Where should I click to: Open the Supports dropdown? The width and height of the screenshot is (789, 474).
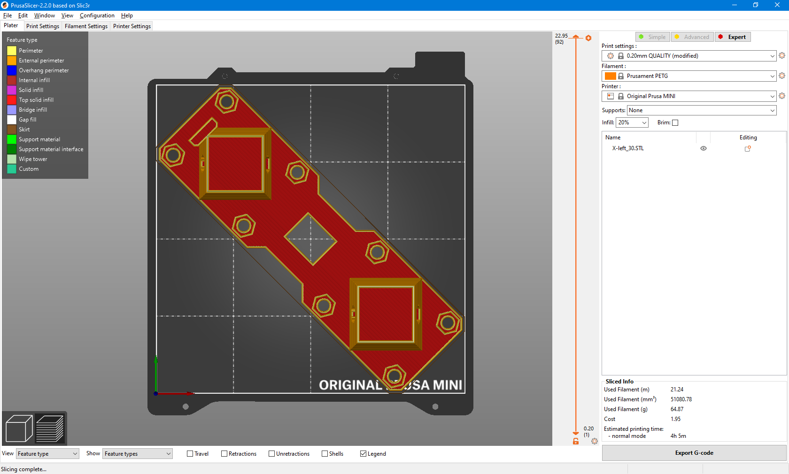pyautogui.click(x=702, y=110)
